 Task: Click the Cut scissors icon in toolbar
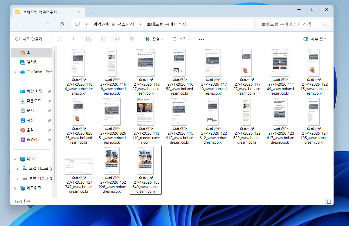point(59,39)
